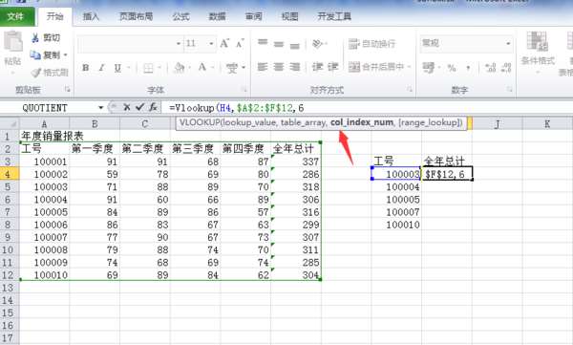Viewport: 573px width, 345px height.
Task: Click the Increase Indent icon
Action: pyautogui.click(x=332, y=67)
